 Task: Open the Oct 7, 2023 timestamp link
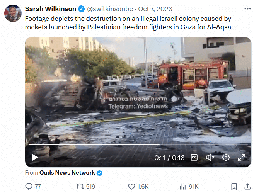(155, 9)
